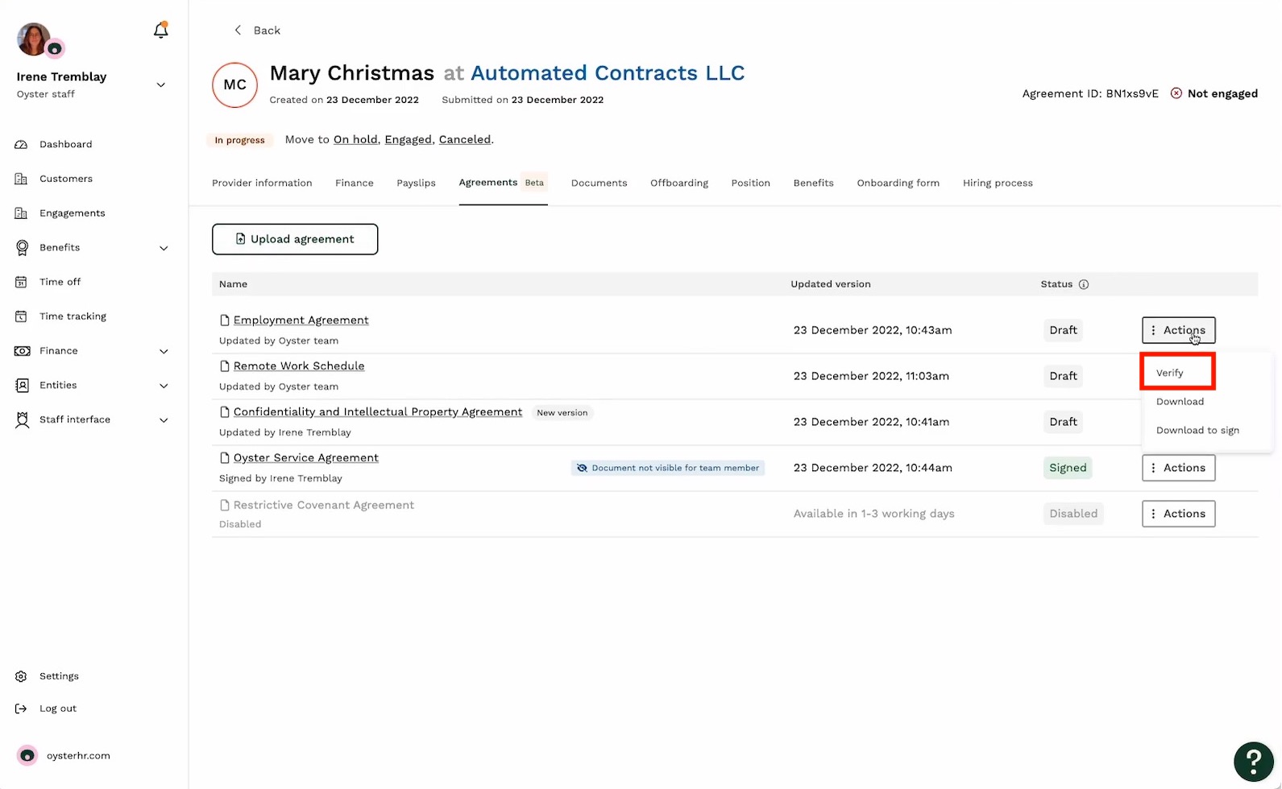Expand the Staff interface sidebar chevron
Screen dimensions: 1282x789
[164, 420]
